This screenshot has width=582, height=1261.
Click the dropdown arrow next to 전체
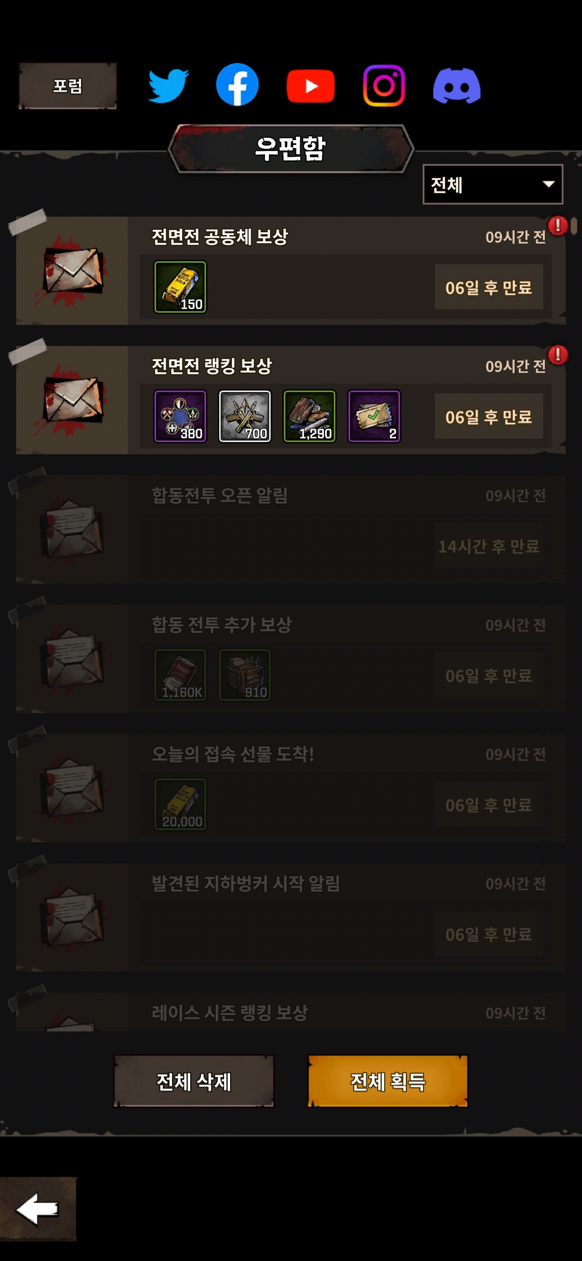[x=549, y=184]
